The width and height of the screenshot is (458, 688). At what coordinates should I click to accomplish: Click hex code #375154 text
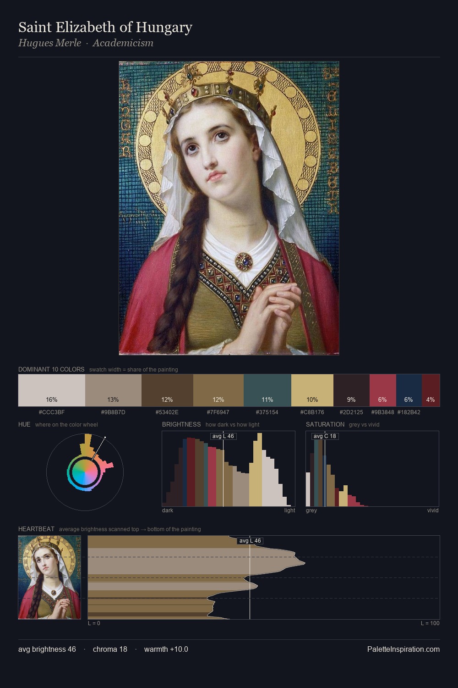[267, 412]
